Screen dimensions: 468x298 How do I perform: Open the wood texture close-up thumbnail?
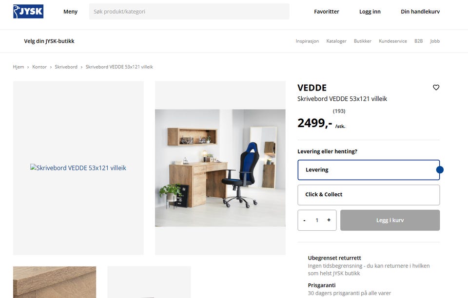point(55,282)
